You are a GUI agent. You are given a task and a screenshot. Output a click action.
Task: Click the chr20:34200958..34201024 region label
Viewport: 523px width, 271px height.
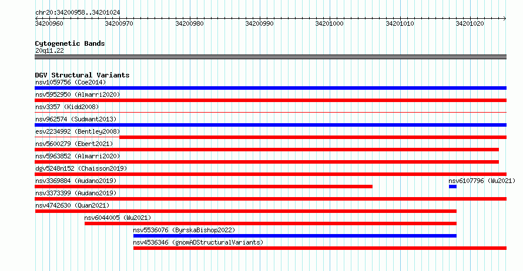point(78,13)
